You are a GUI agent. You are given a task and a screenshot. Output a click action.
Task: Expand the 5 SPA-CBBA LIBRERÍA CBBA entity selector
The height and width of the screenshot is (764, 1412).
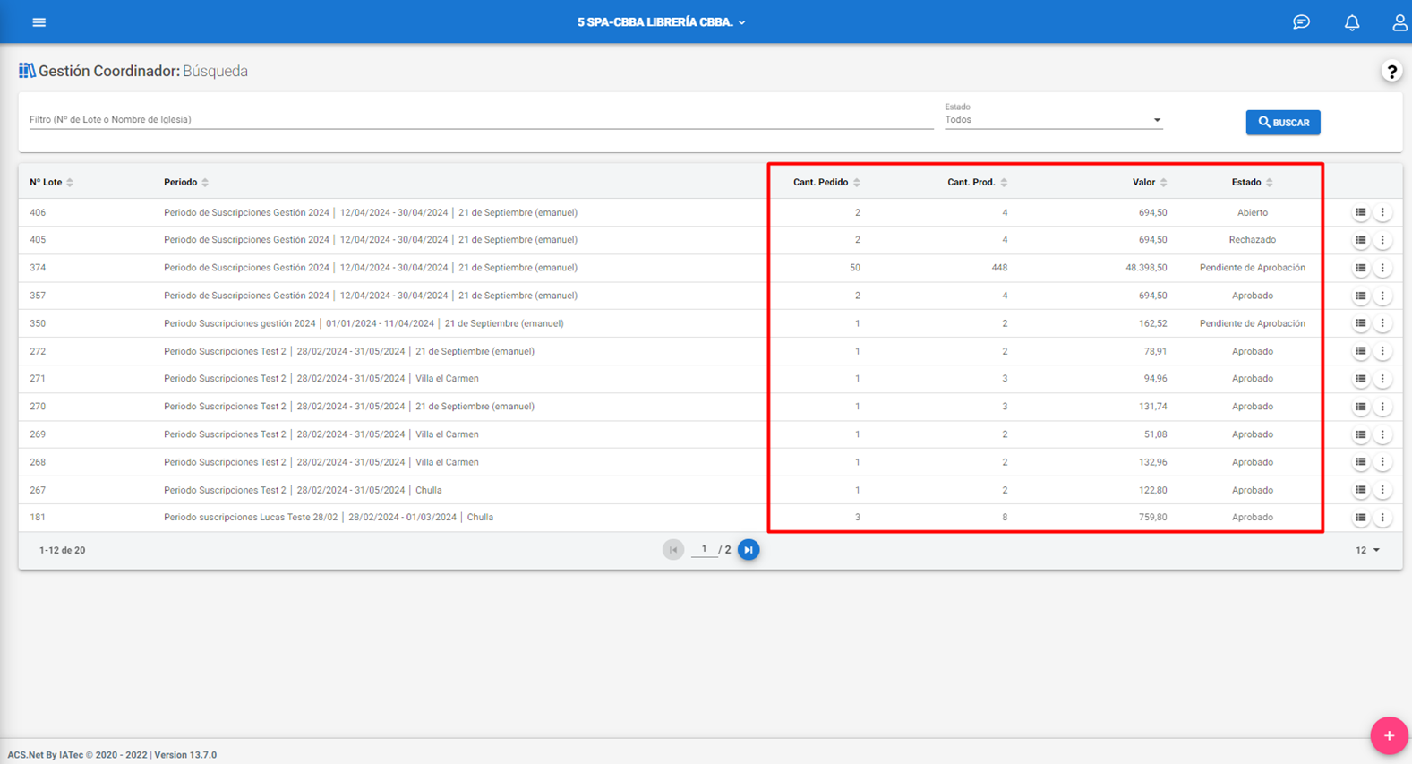(661, 22)
